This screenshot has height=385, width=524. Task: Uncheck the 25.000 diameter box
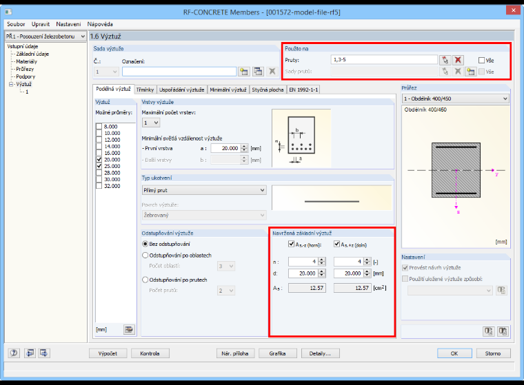(99, 166)
